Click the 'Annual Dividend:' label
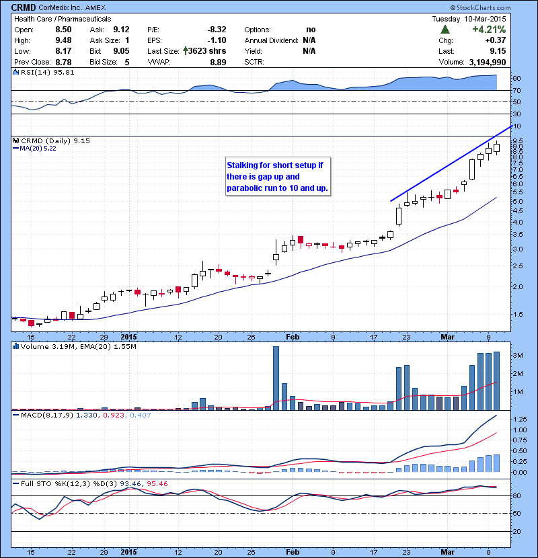The image size is (538, 558). pos(271,40)
